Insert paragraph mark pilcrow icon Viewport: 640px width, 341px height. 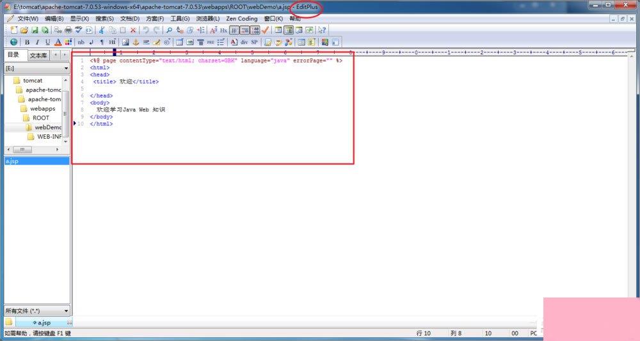click(102, 42)
